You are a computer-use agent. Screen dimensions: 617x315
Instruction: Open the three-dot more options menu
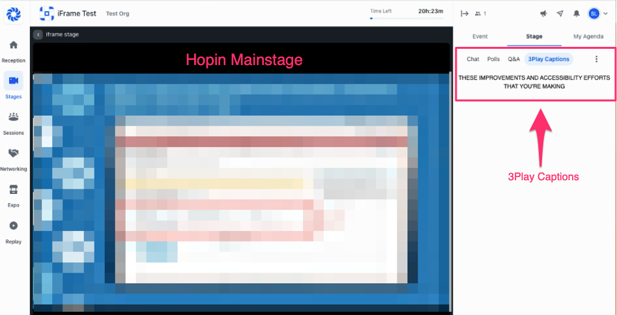(597, 59)
